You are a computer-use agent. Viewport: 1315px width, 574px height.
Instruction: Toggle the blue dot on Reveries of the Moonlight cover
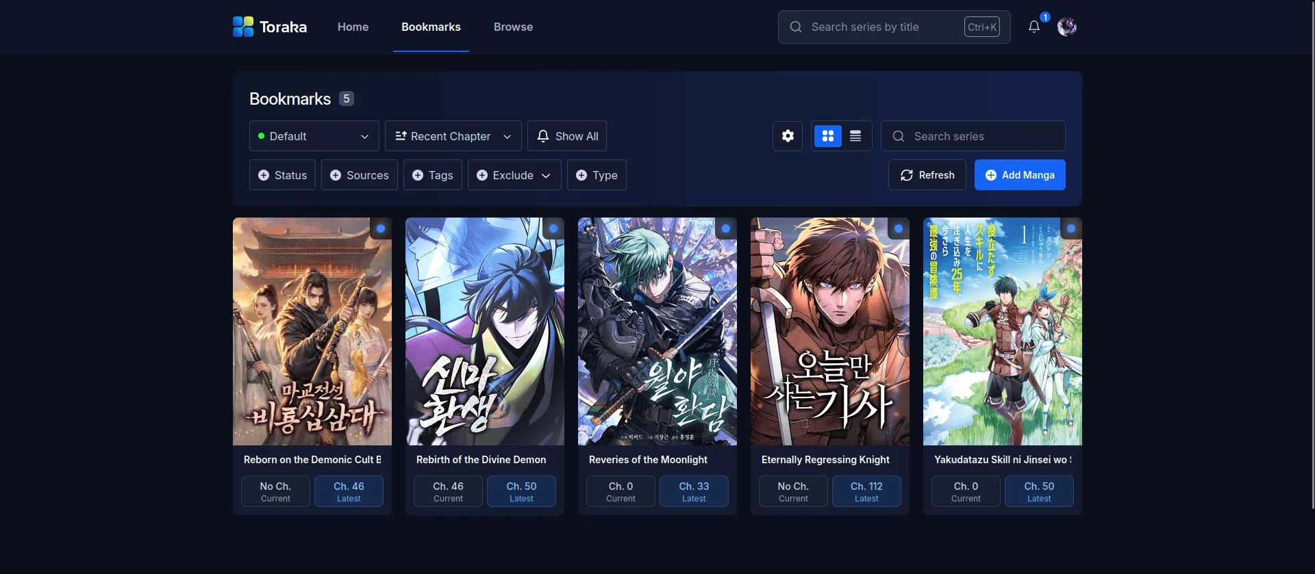(x=726, y=229)
